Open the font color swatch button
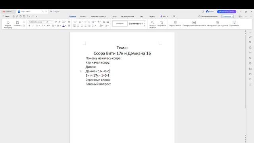The image size is (254, 143). [63, 25]
